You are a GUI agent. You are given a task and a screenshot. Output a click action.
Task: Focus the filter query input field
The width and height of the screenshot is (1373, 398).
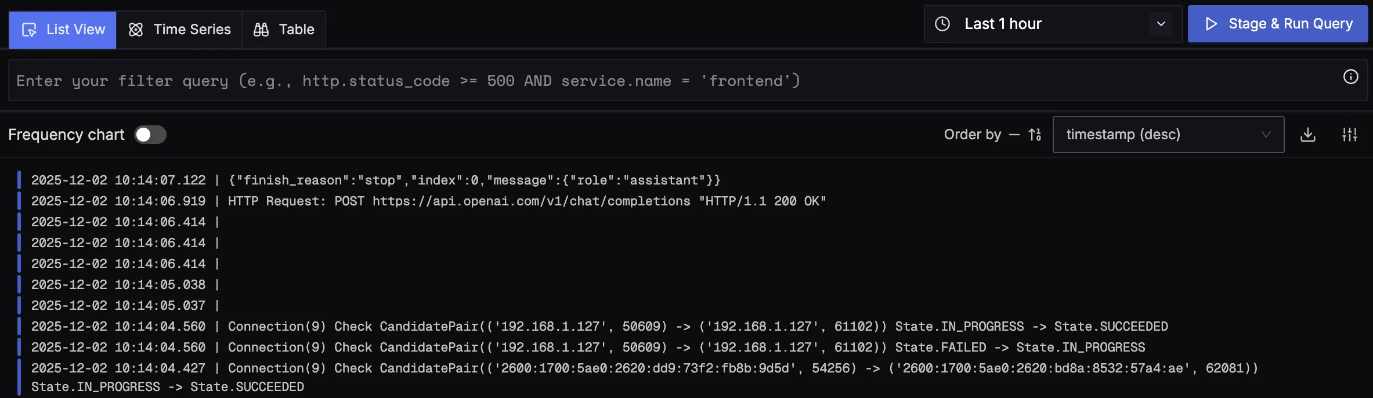(x=667, y=81)
